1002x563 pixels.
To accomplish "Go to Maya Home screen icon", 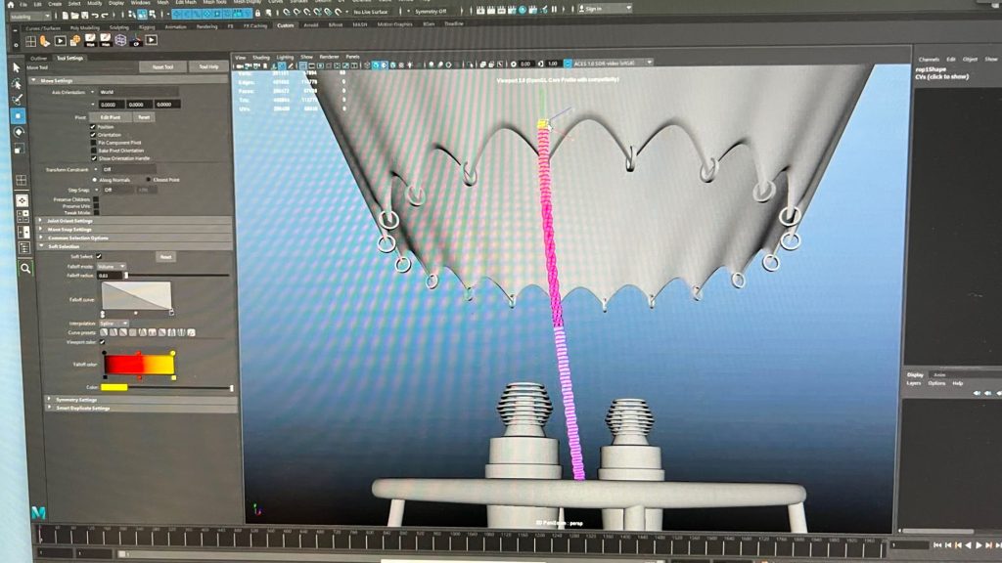I will tap(10, 4).
